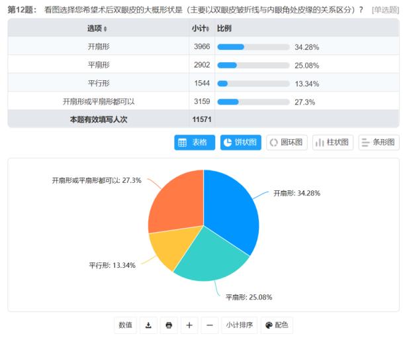409x340 pixels.
Task: Click the 平行形 row label
Action: (x=99, y=84)
